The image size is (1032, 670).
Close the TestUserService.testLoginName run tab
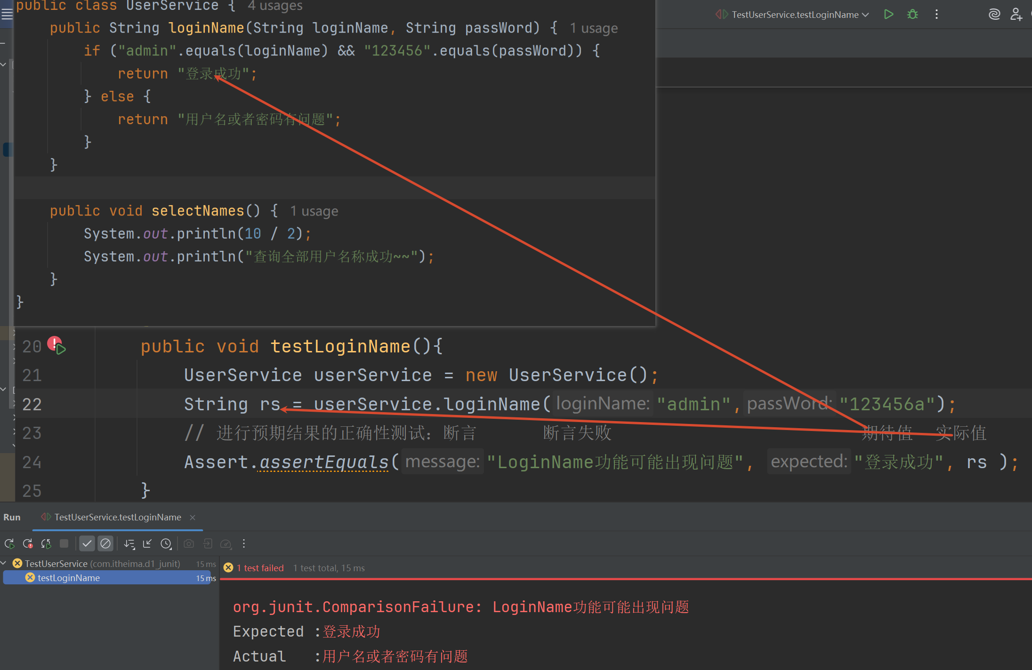193,518
